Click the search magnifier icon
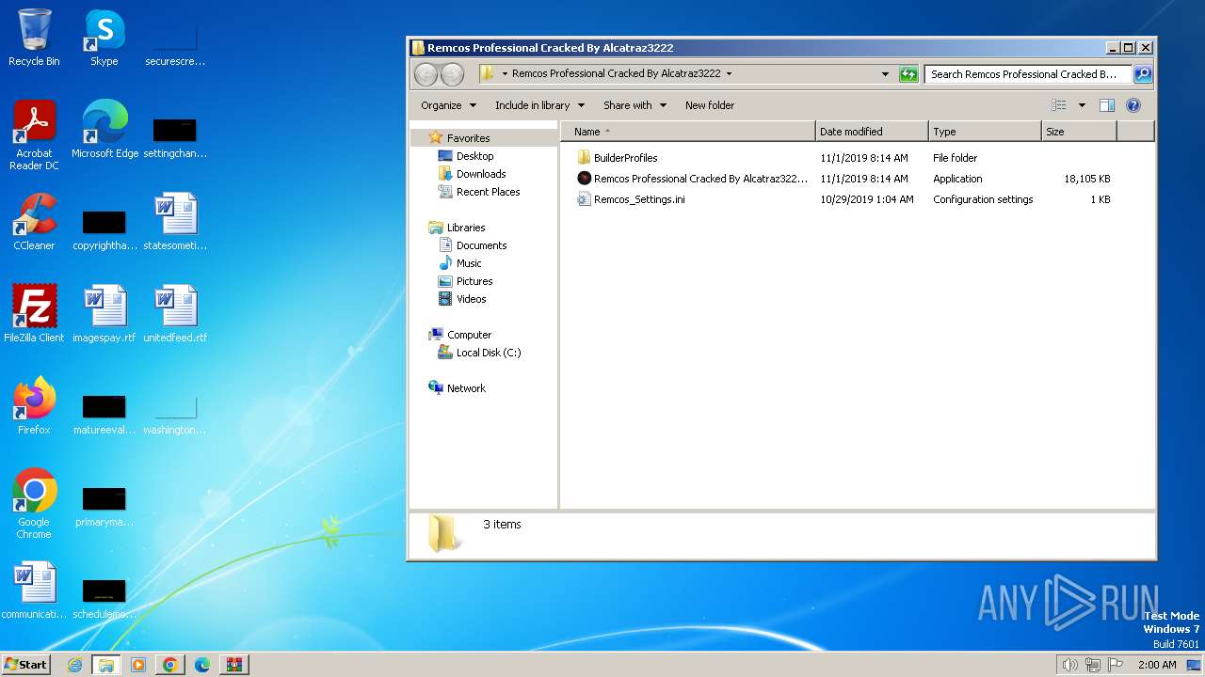Viewport: 1205px width, 677px height. pos(1142,74)
